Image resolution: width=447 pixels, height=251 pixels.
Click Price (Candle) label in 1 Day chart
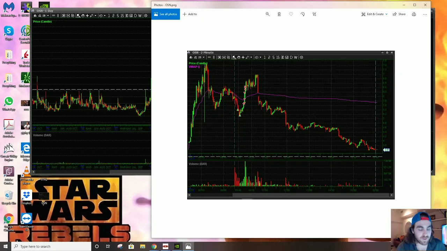tap(42, 22)
